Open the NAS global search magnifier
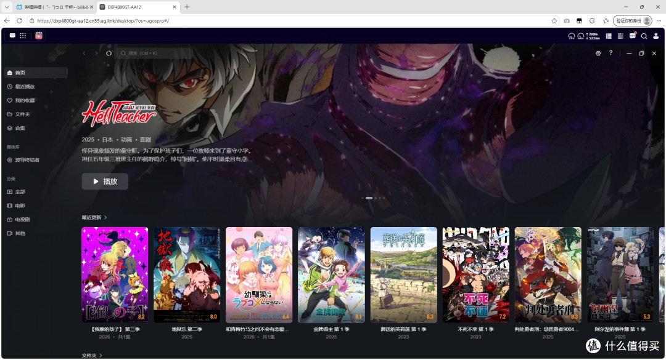The image size is (666, 360). [644, 36]
